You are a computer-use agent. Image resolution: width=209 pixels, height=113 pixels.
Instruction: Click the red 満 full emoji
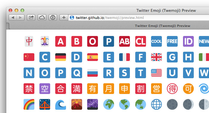click(77, 89)
